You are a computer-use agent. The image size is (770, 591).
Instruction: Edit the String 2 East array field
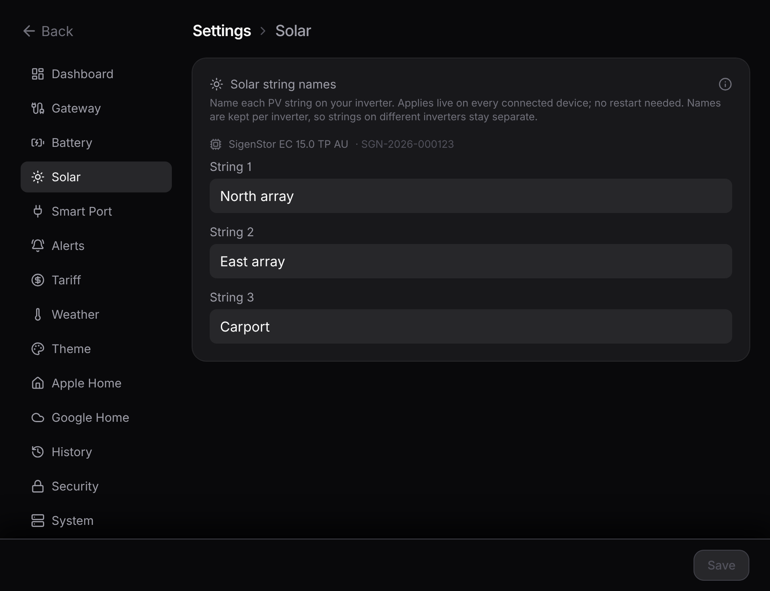(x=471, y=261)
